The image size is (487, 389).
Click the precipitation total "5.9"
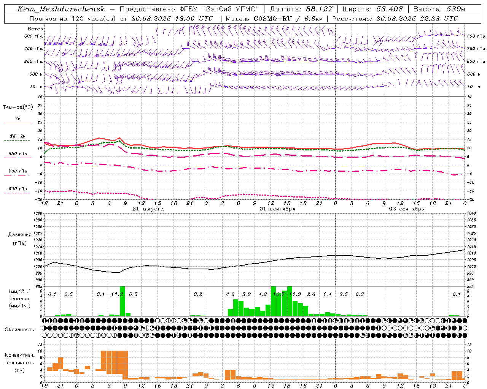[246, 294]
